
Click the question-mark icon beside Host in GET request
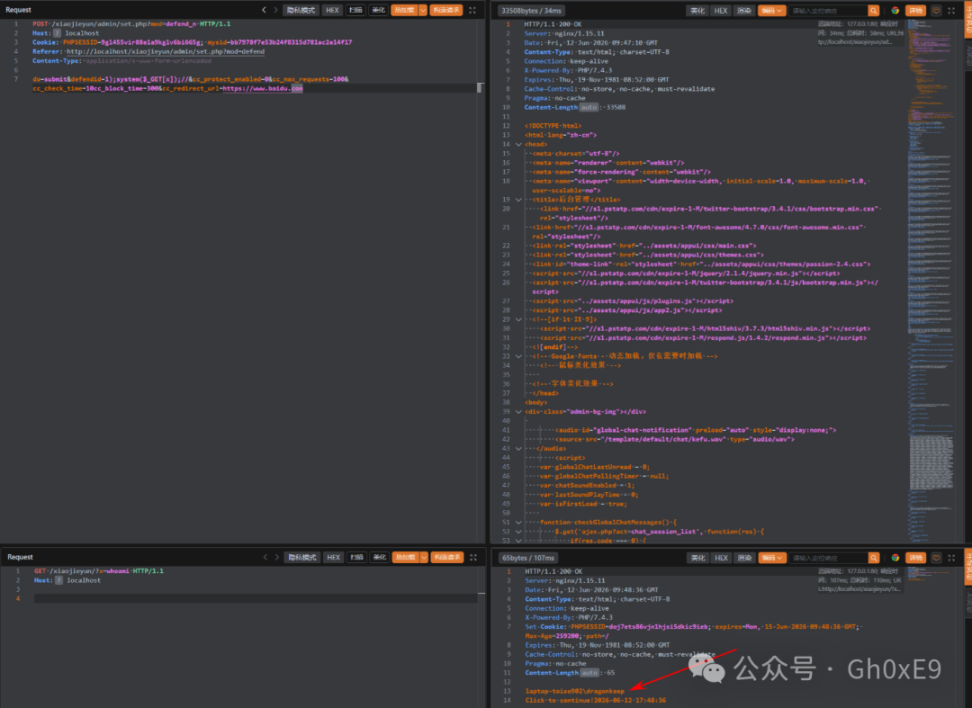coord(58,580)
